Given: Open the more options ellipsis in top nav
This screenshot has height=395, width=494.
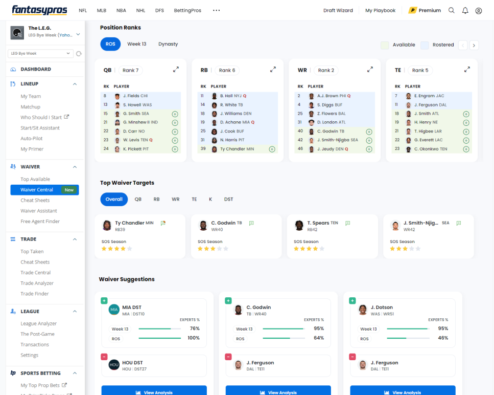Looking at the screenshot, I should (216, 10).
